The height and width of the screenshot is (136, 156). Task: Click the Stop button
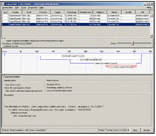pyautogui.click(x=135, y=130)
